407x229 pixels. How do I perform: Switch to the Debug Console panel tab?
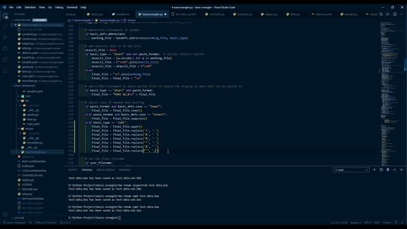coord(106,170)
